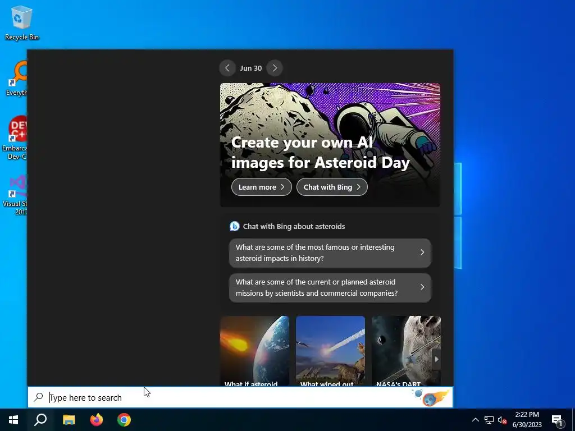Screen dimensions: 575x431
Task: Open the What if asteroid card
Action: [254, 351]
